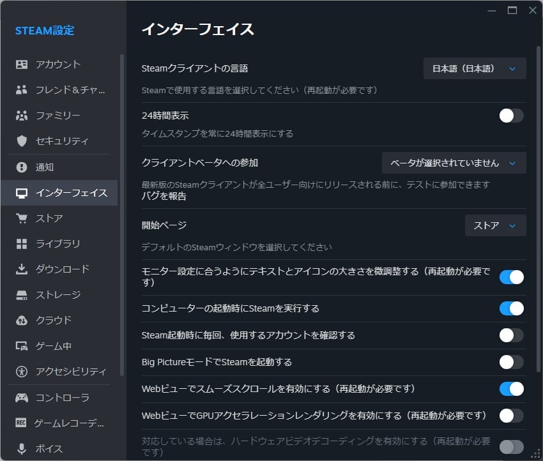Go to the 通知 settings section

45,167
